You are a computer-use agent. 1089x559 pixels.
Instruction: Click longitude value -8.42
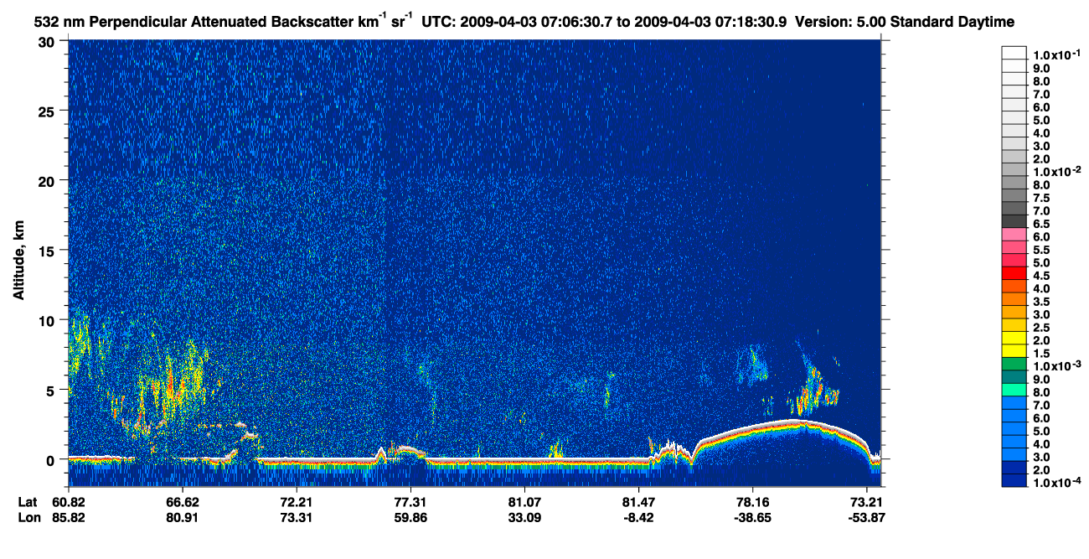tap(638, 517)
